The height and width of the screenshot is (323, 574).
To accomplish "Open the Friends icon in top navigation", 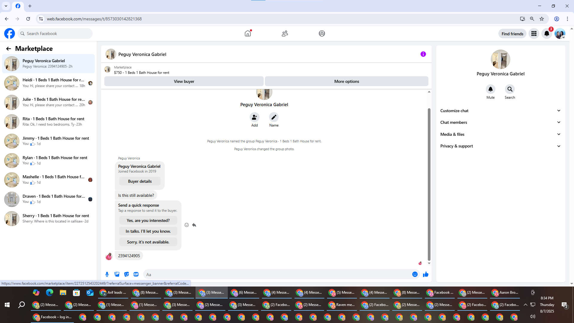I will pyautogui.click(x=285, y=33).
